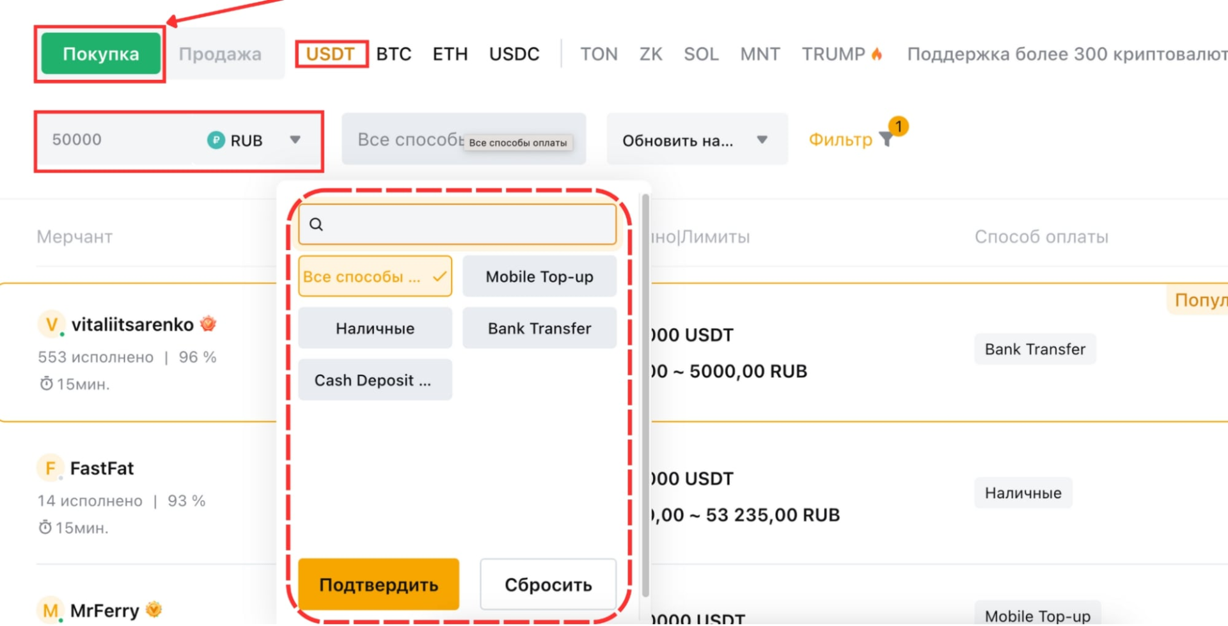Choose Bank Transfer payment method
The image size is (1228, 626).
pos(539,329)
